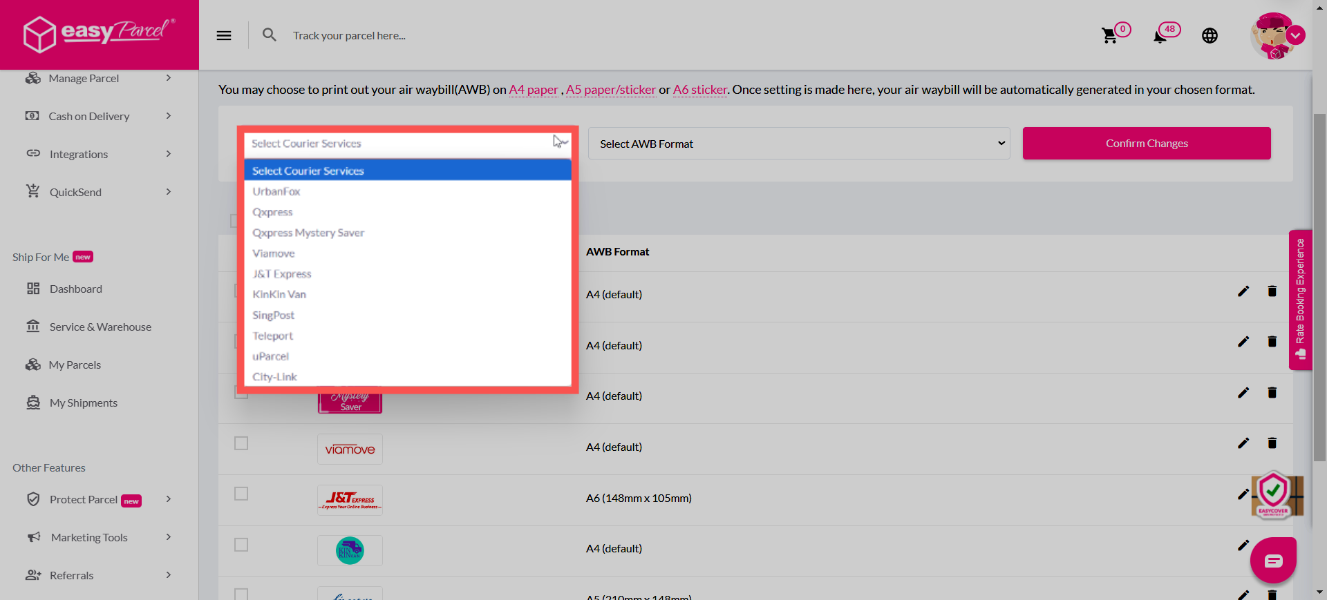Delete the second A4 (default) row

pos(1272,342)
